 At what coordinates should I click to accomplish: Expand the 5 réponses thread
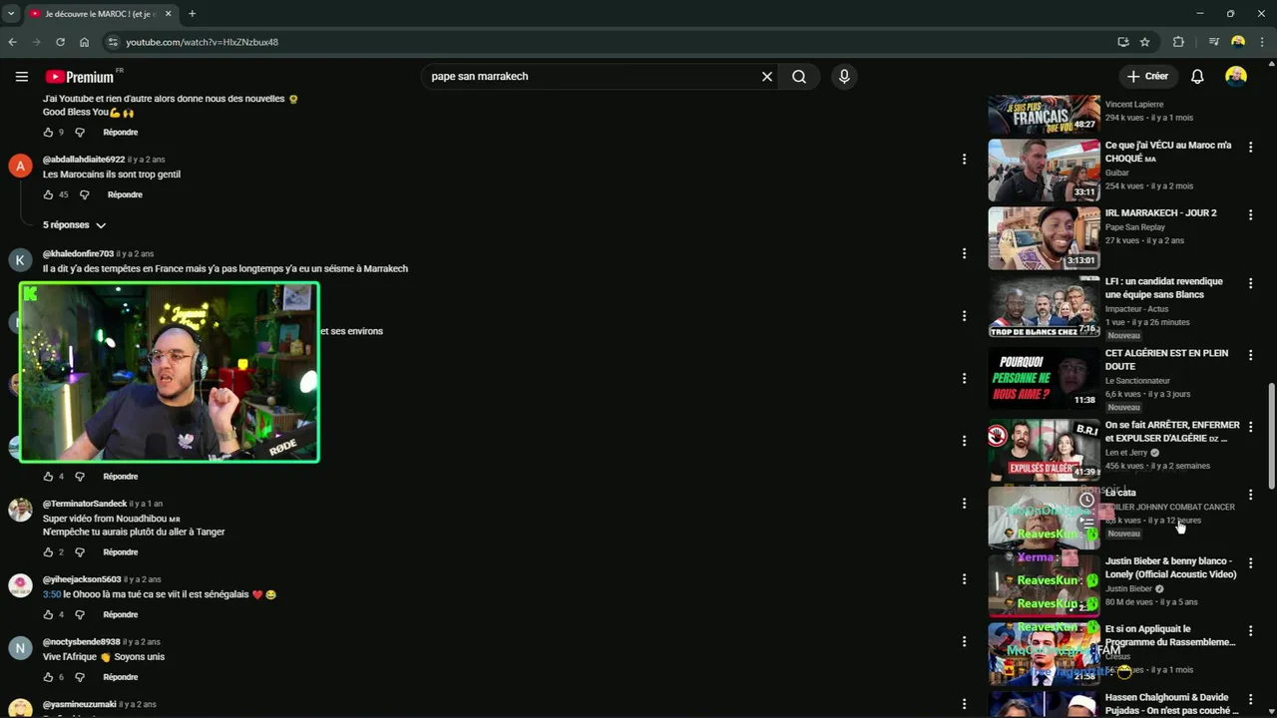[74, 225]
